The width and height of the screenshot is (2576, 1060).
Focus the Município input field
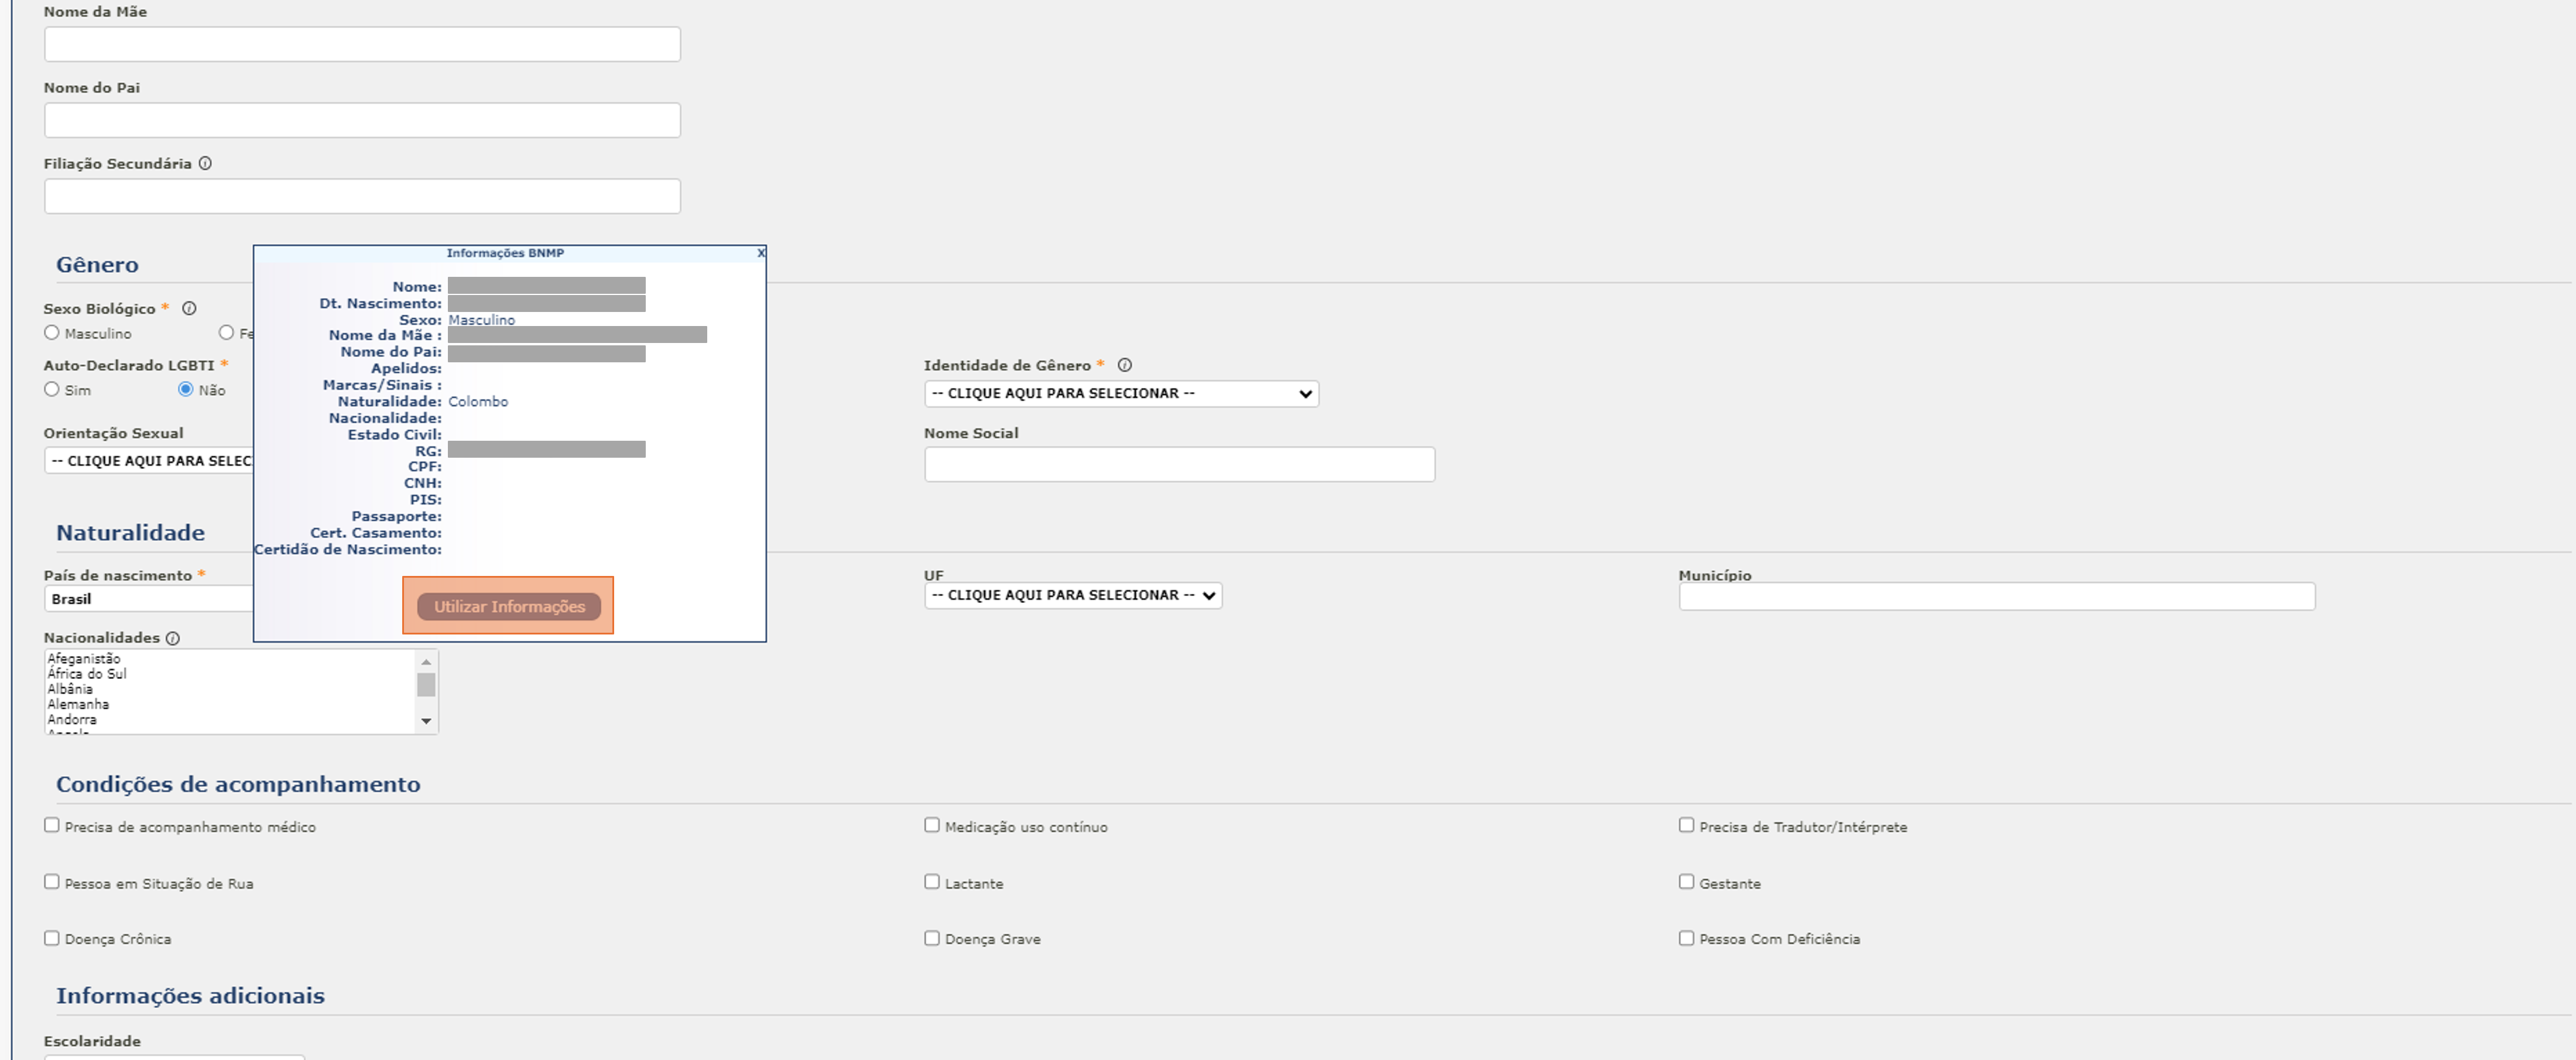(1996, 597)
